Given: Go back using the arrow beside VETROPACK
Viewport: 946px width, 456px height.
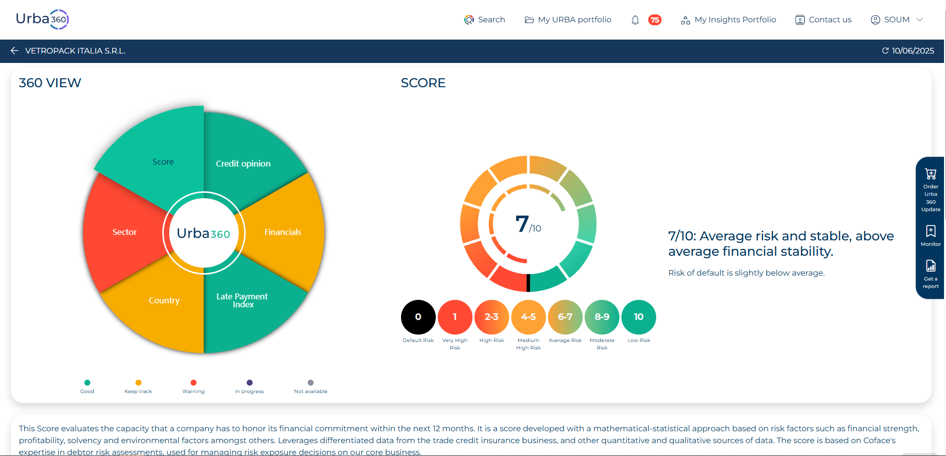Looking at the screenshot, I should (x=14, y=51).
